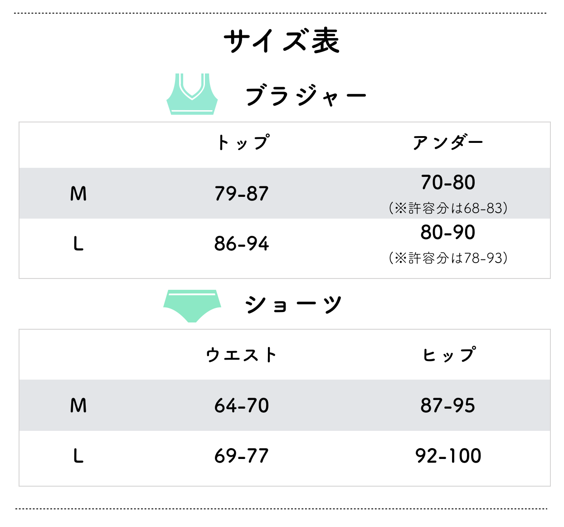Select the 92-100 hip value
The image size is (564, 527).
pos(448,456)
